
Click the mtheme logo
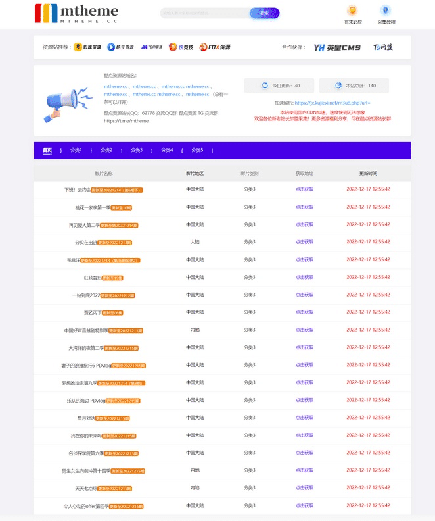(76, 14)
